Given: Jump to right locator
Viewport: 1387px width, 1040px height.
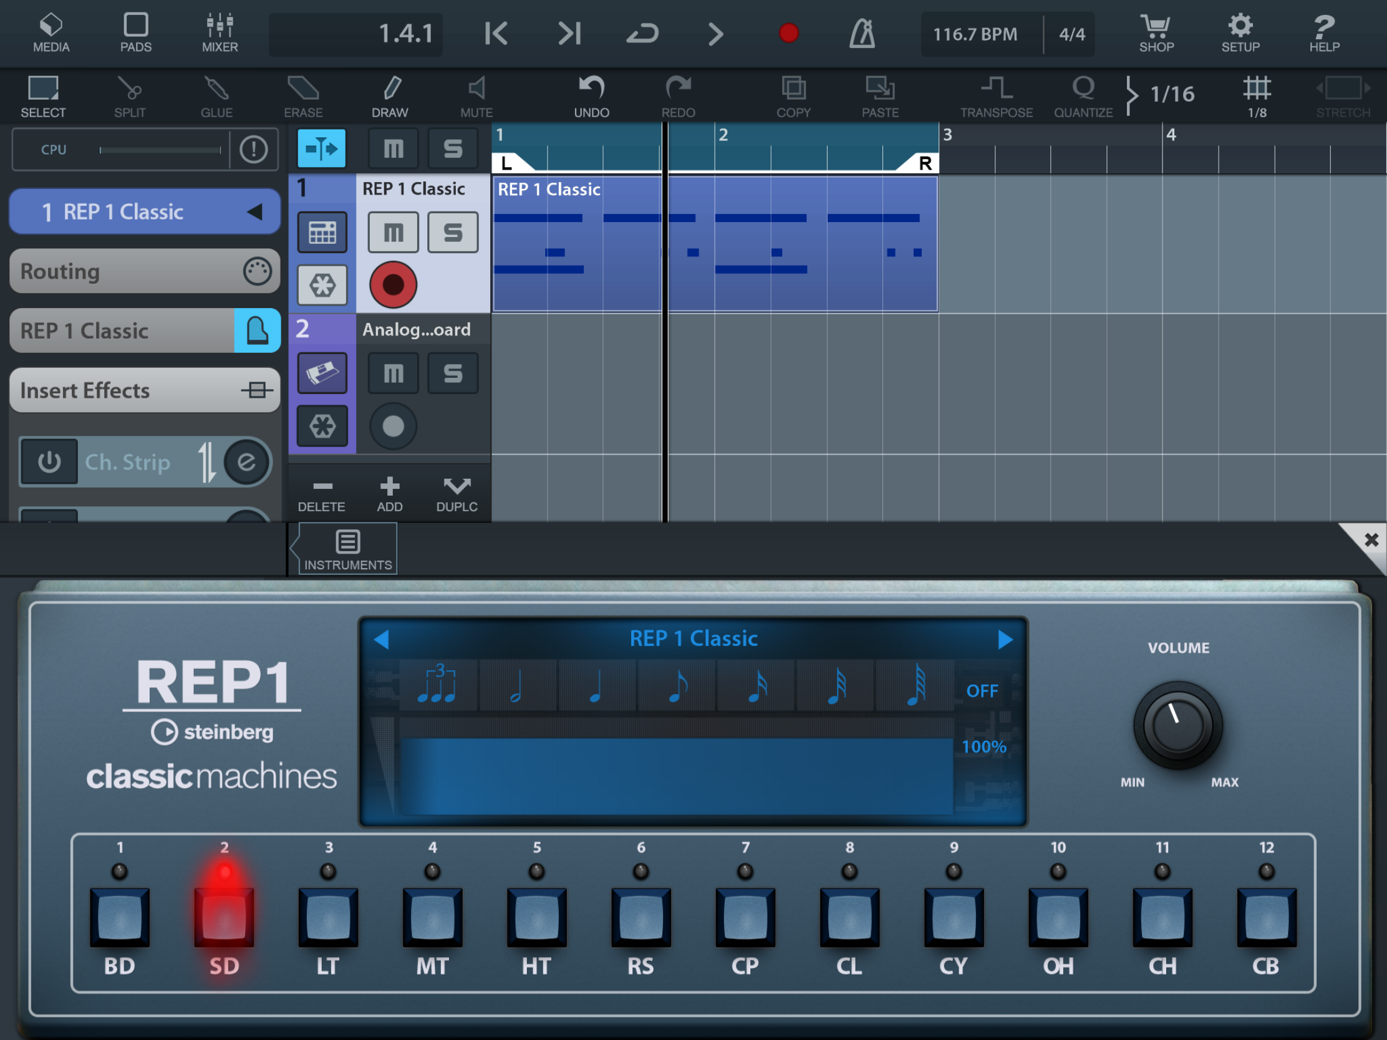Looking at the screenshot, I should [569, 33].
